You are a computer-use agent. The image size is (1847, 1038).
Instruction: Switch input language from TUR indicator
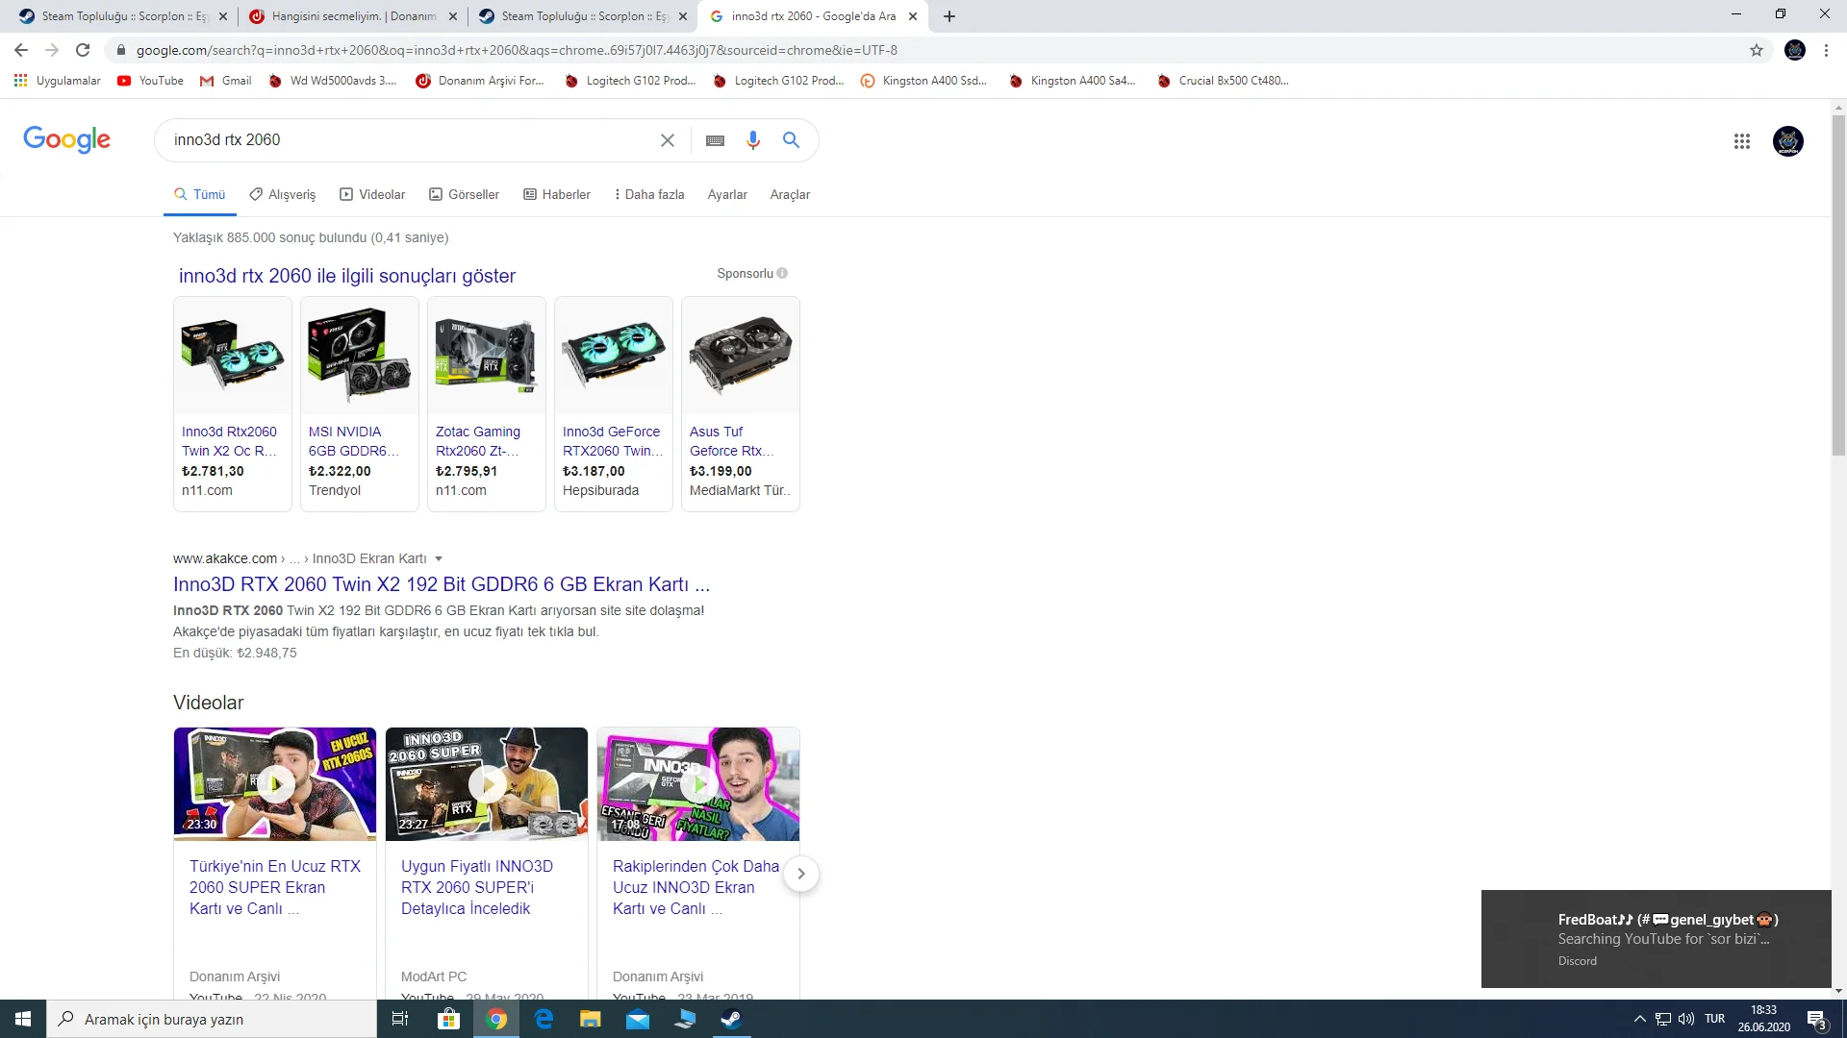click(1714, 1019)
